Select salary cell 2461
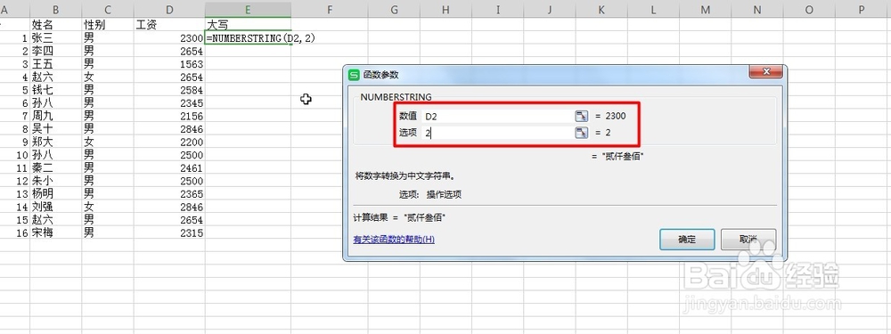The width and height of the screenshot is (891, 334). tap(170, 168)
